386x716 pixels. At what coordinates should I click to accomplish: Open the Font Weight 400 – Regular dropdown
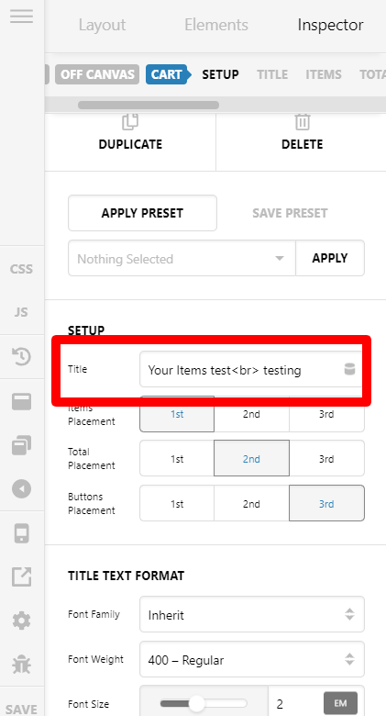click(x=252, y=659)
